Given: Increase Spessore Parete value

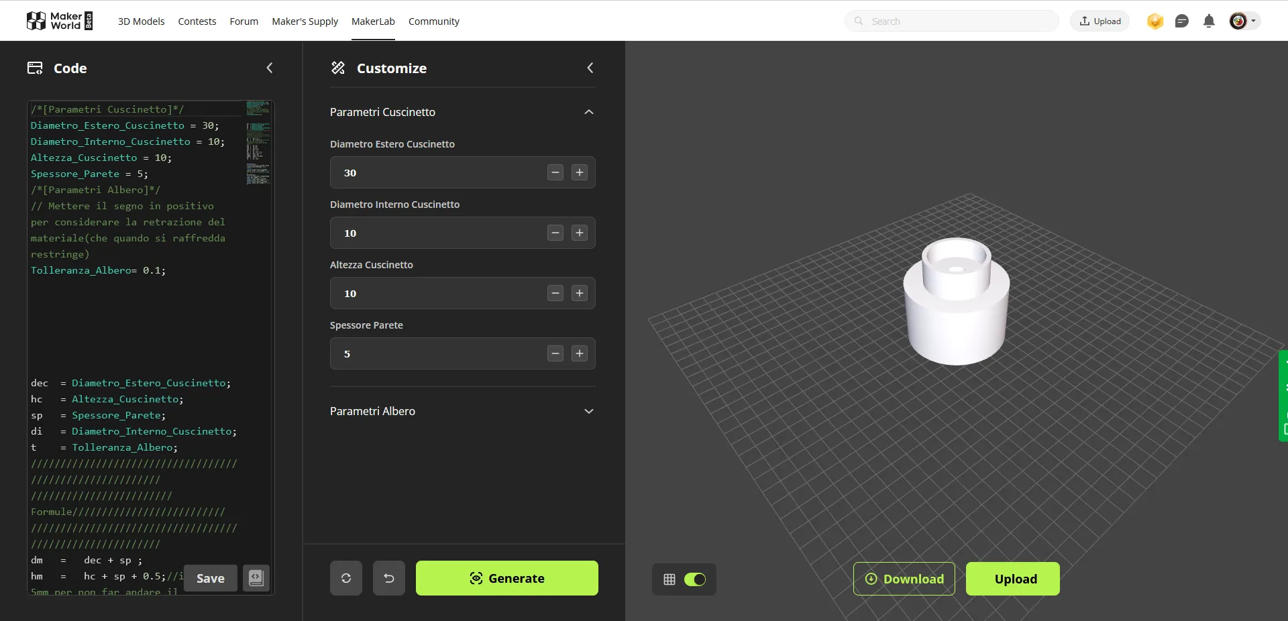Looking at the screenshot, I should pos(580,353).
